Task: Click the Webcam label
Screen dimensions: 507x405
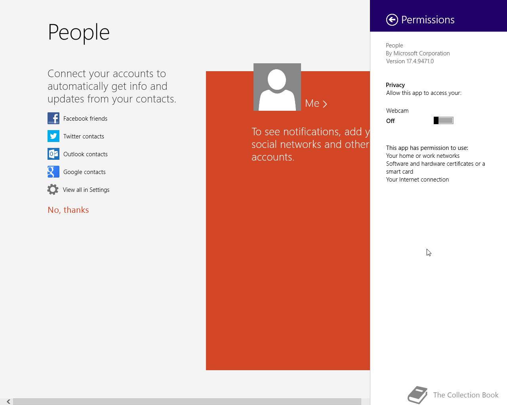Action: coord(397,111)
